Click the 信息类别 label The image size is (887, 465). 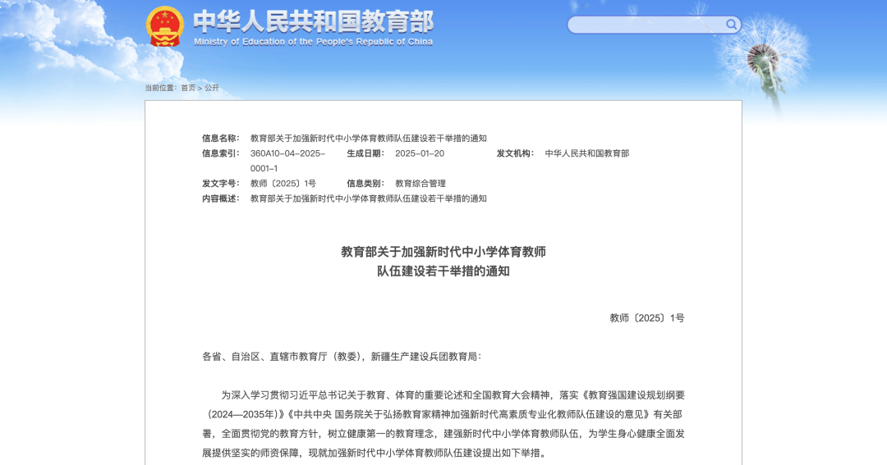tap(365, 184)
